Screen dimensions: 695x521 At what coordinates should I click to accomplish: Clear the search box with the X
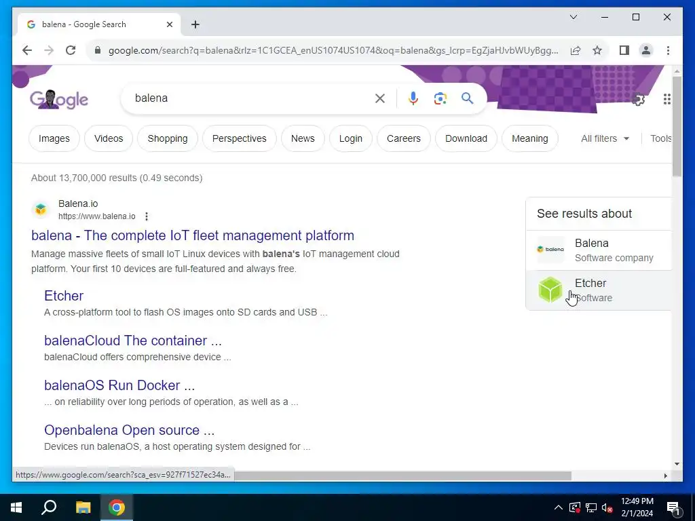click(380, 98)
